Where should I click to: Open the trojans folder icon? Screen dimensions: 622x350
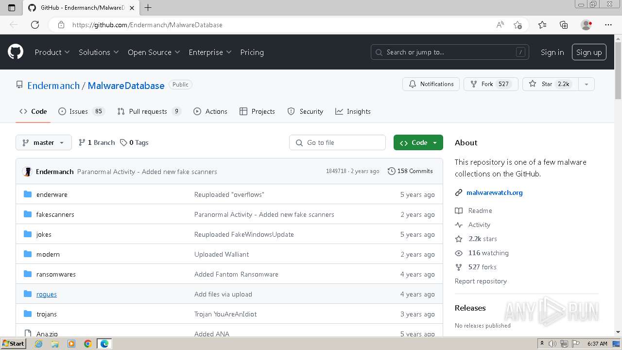point(28,314)
